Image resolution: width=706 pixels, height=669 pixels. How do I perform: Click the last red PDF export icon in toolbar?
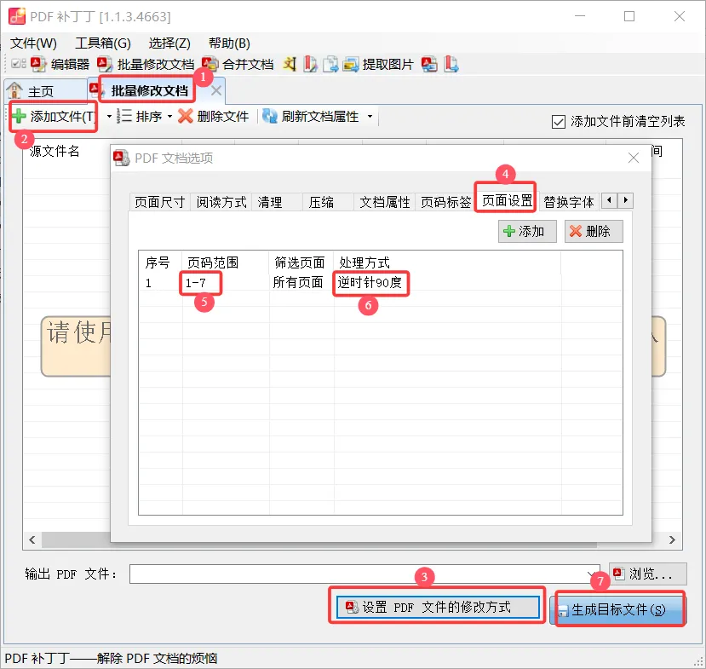pos(451,65)
